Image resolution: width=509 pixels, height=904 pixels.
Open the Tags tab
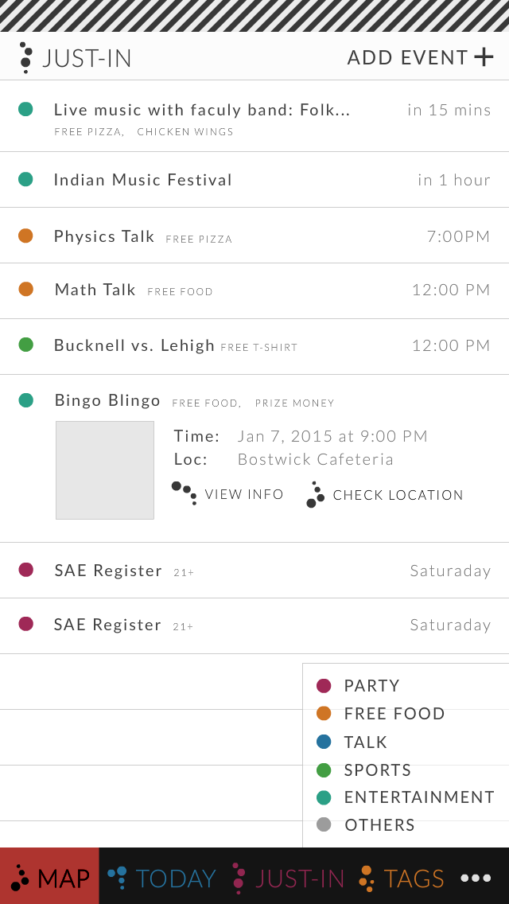click(402, 878)
